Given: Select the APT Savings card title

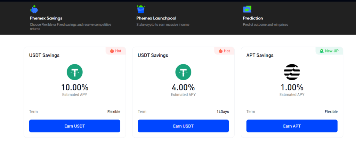Looking at the screenshot, I should click(260, 55).
